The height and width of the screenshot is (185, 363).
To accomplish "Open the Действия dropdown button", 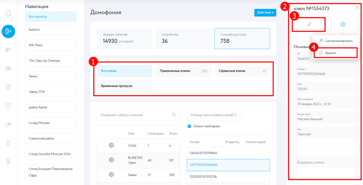I will [x=265, y=12].
